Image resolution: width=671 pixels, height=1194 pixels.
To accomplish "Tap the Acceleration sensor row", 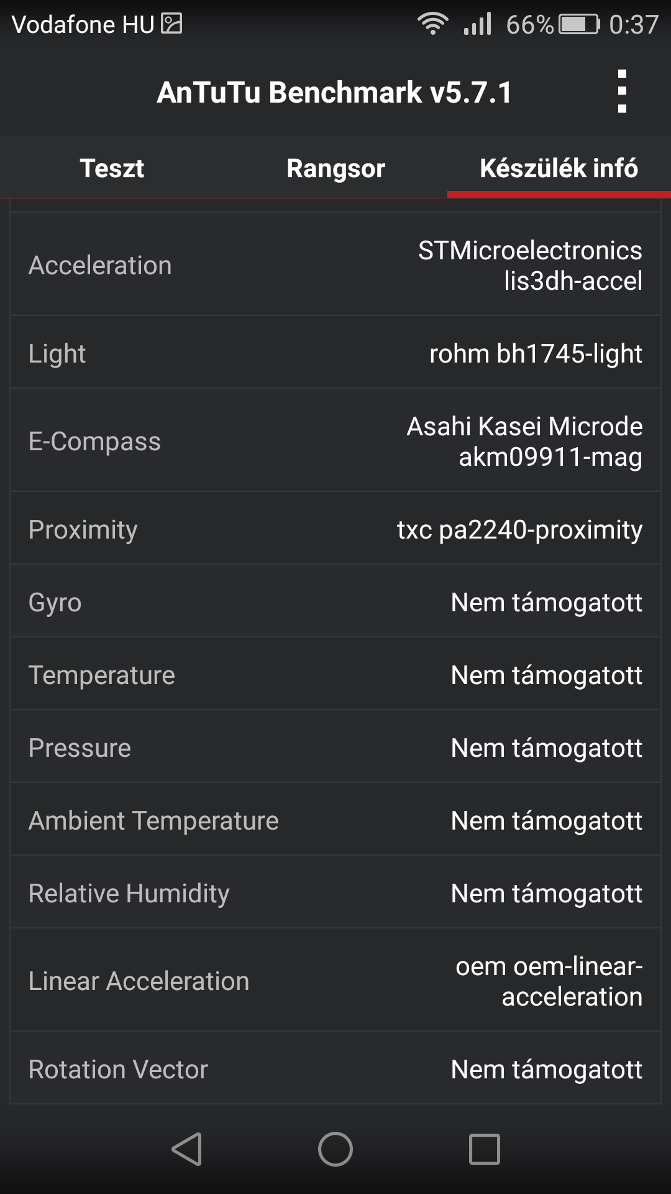I will click(335, 266).
